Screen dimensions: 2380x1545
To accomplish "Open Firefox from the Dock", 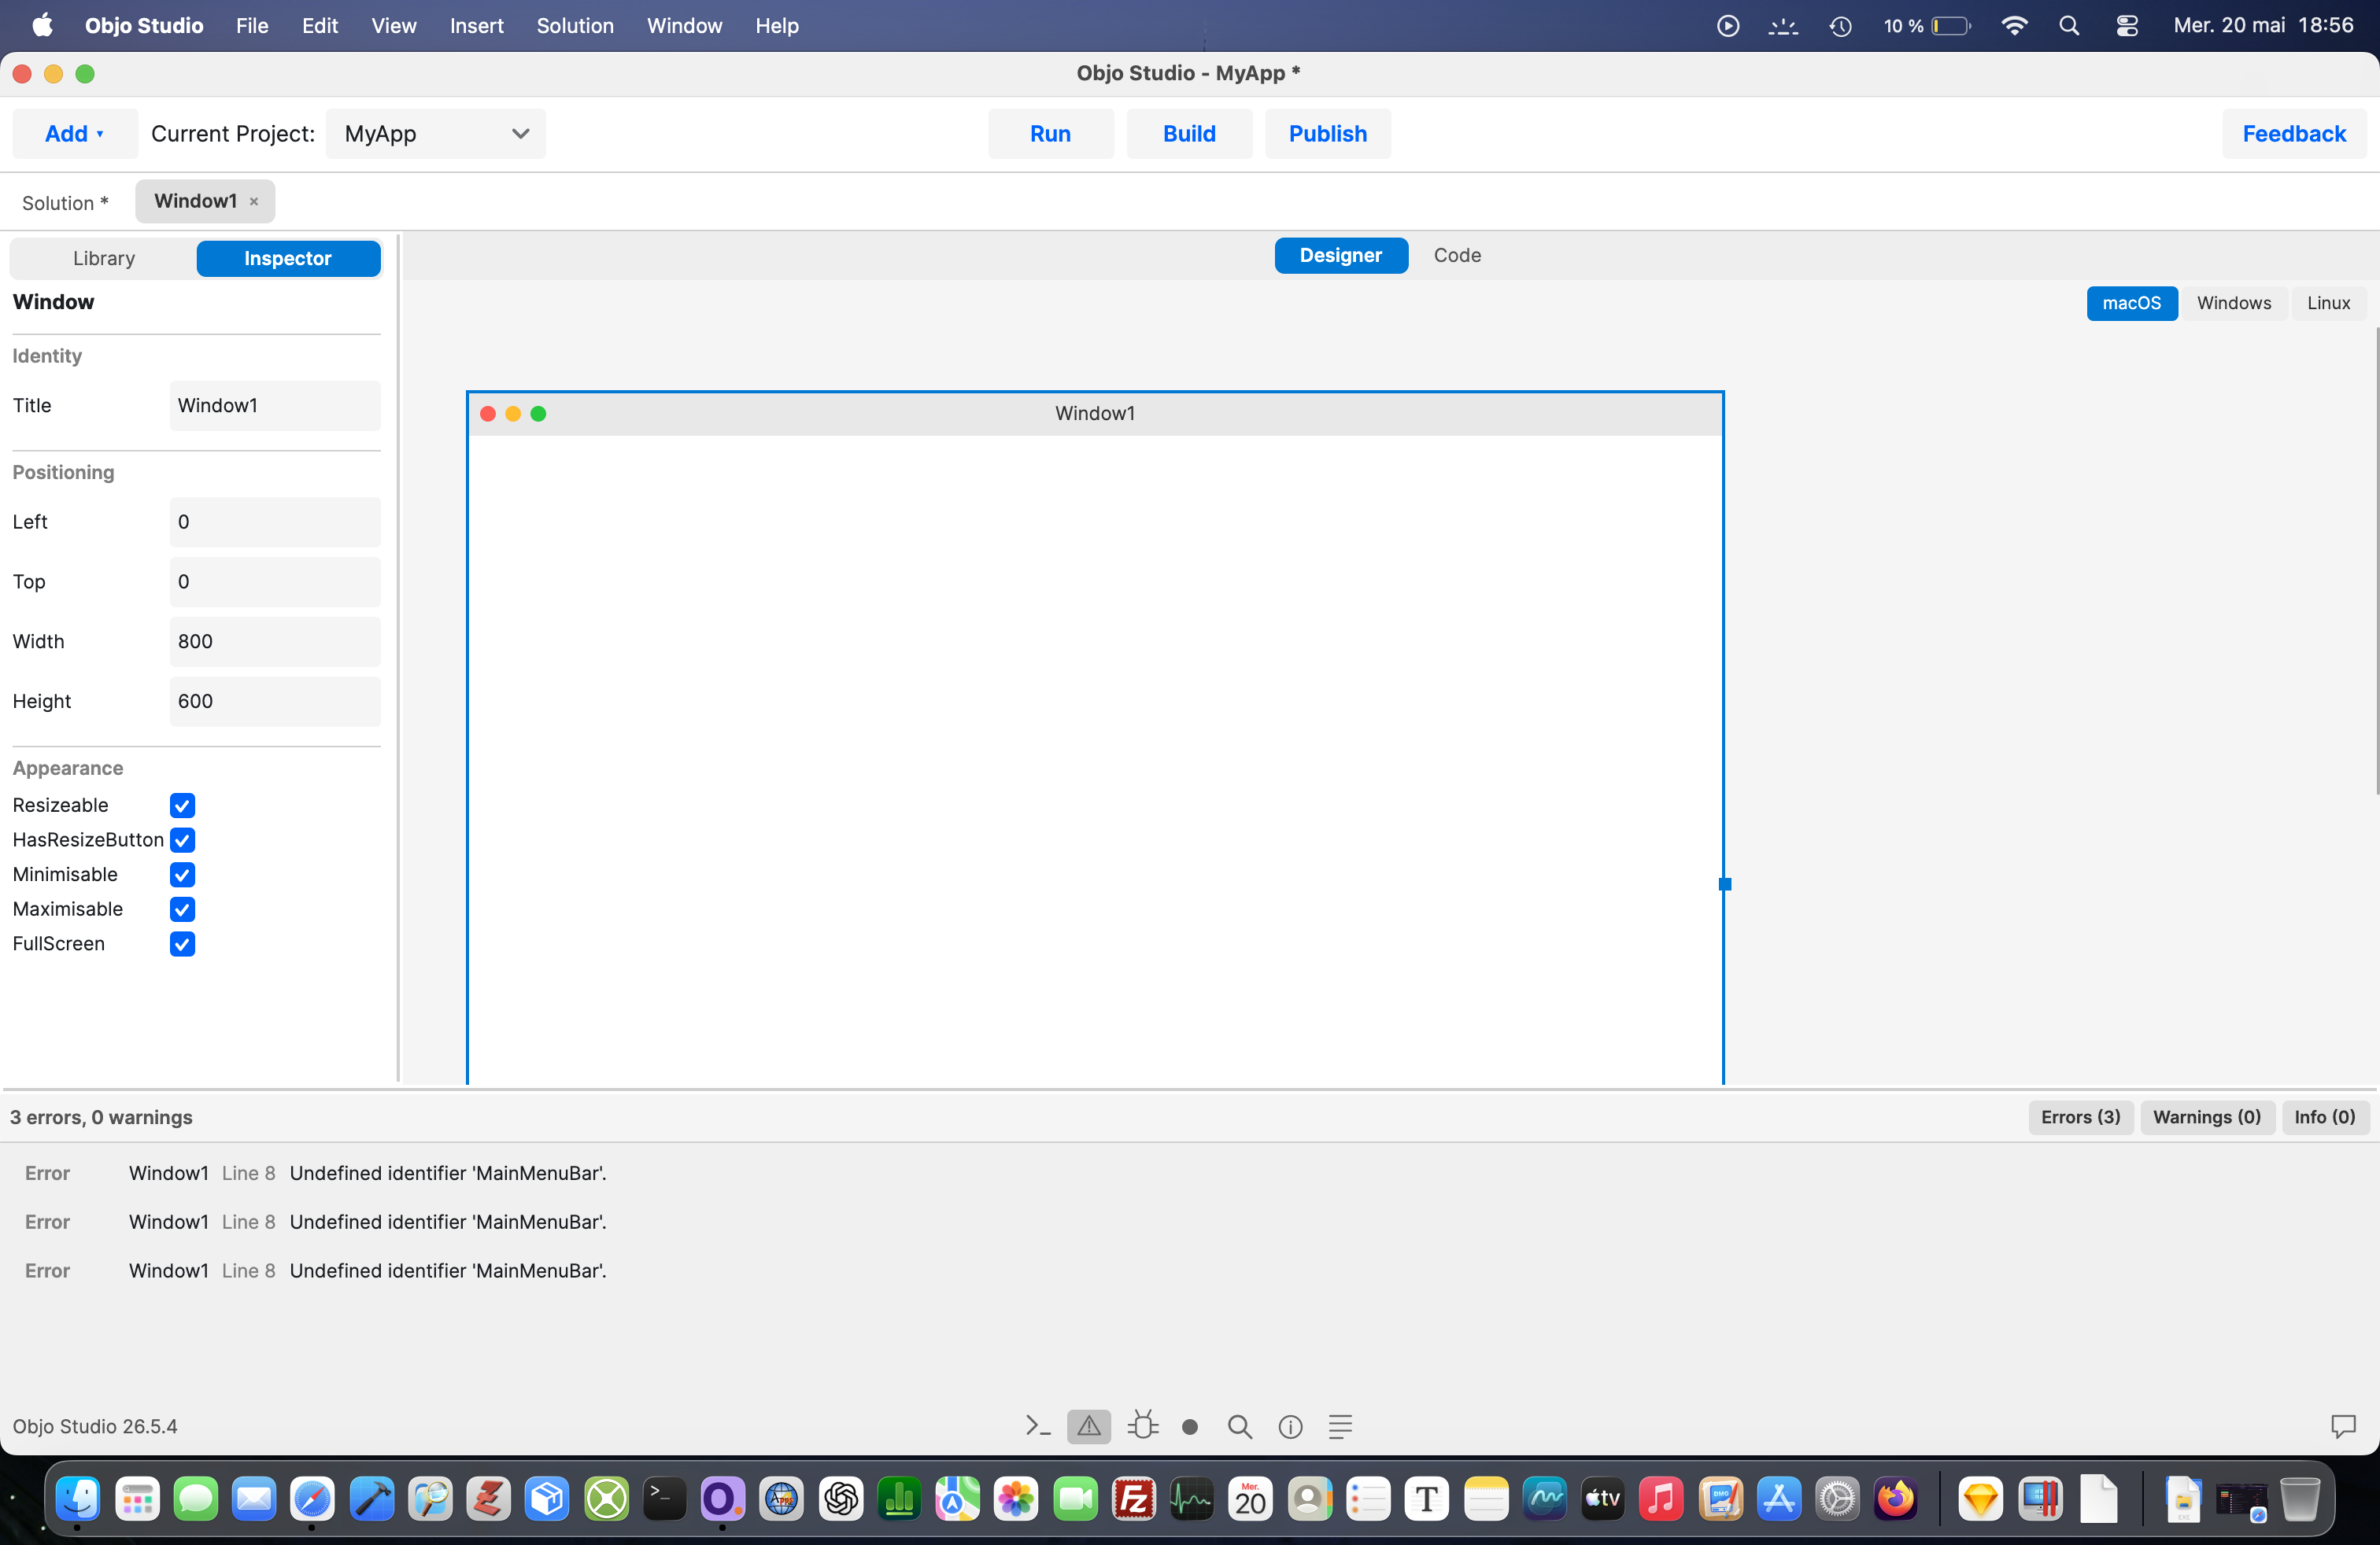I will (1895, 1499).
